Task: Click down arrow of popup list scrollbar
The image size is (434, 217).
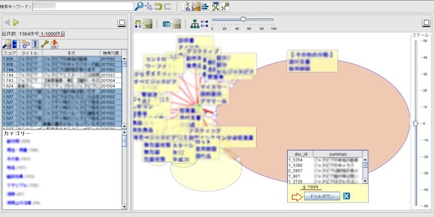Action: click(x=365, y=181)
